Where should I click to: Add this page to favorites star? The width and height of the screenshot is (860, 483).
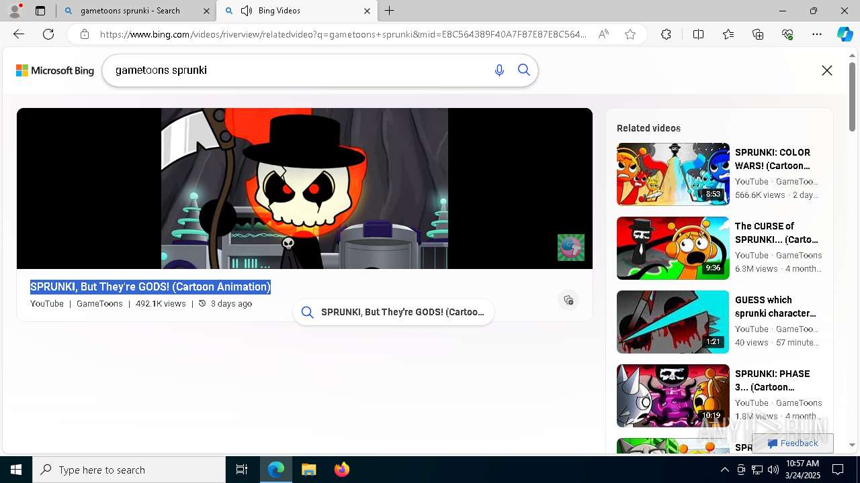pyautogui.click(x=630, y=34)
